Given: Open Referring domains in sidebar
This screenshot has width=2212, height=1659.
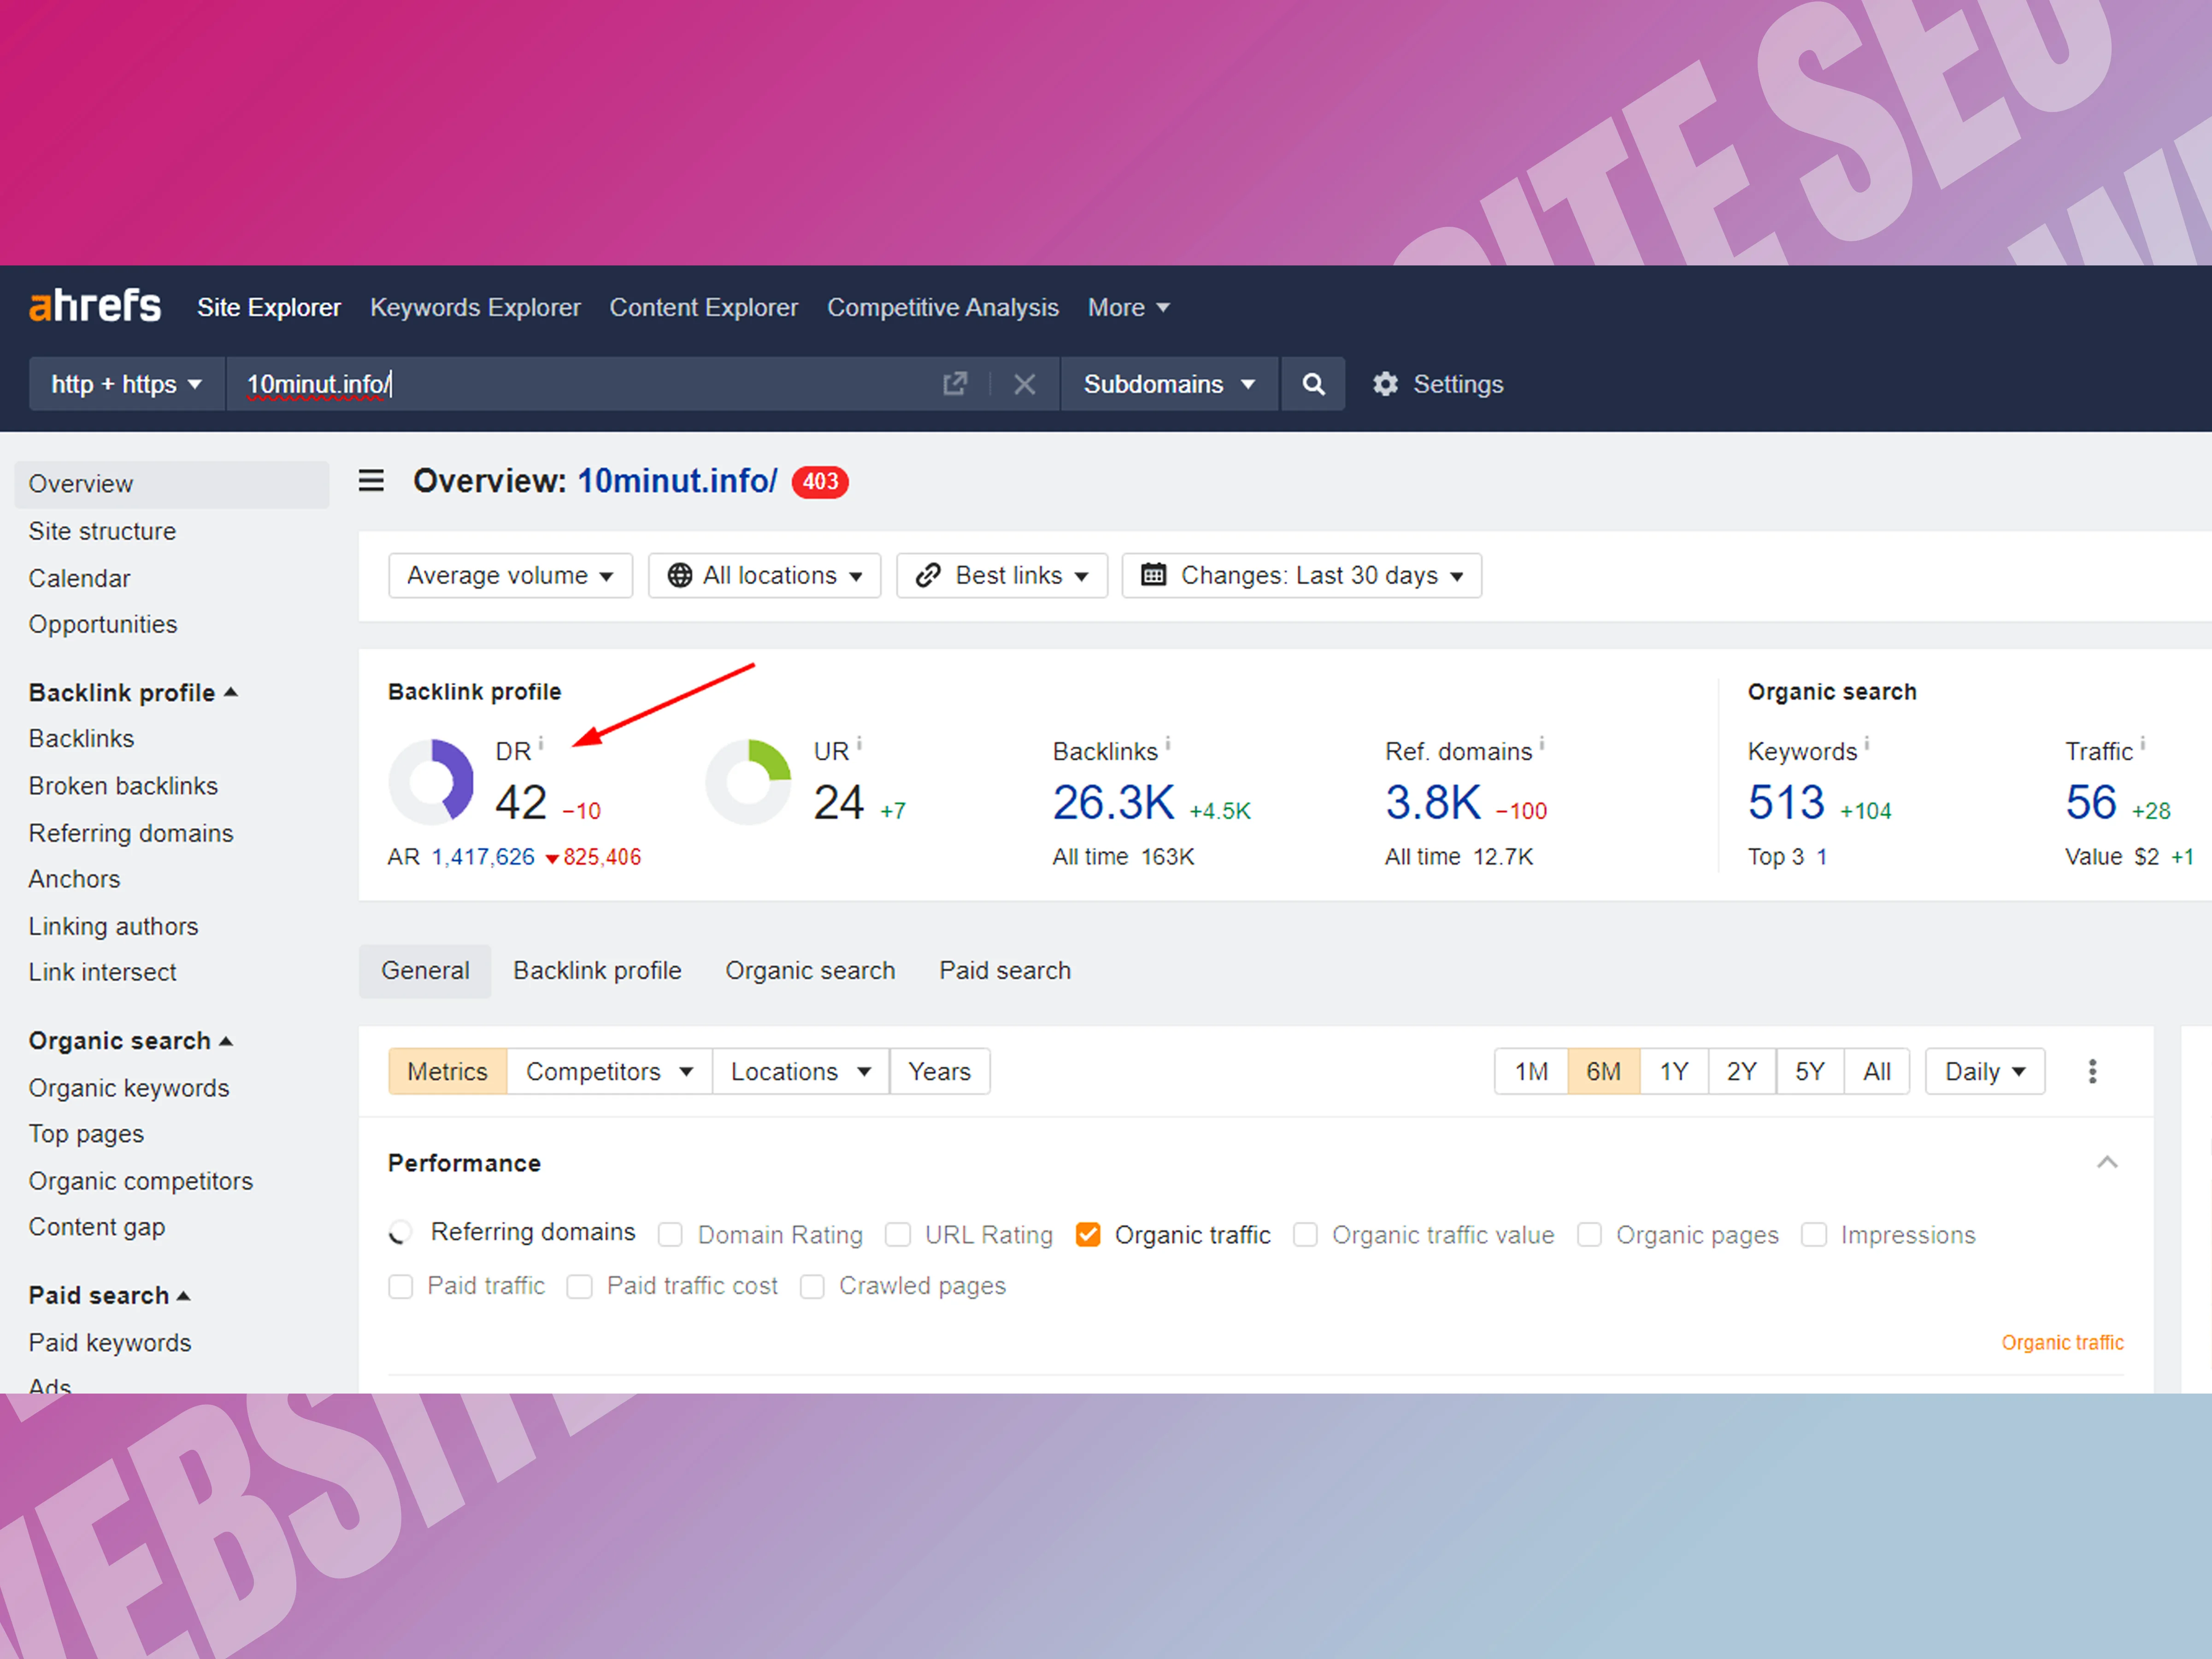Looking at the screenshot, I should click(131, 833).
